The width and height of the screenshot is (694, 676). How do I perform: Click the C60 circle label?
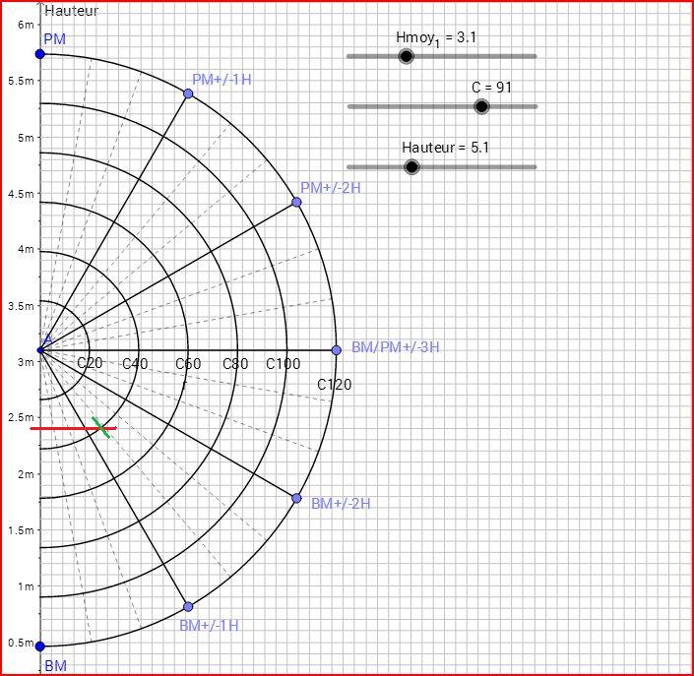[x=188, y=364]
